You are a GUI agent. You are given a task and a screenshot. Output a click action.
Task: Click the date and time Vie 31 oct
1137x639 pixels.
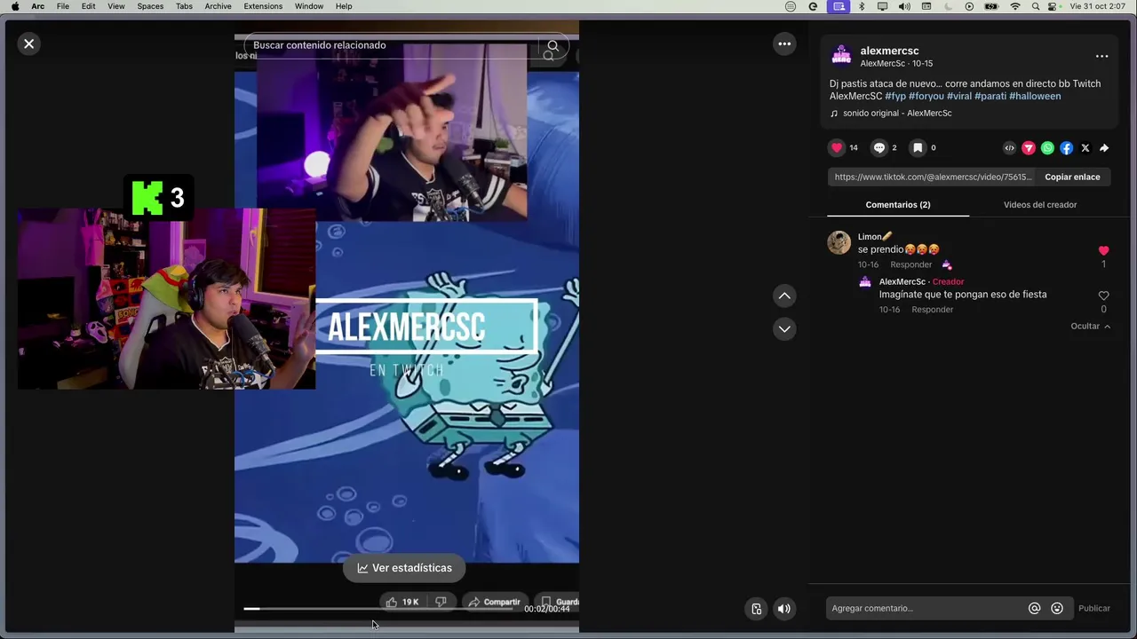click(x=1098, y=6)
